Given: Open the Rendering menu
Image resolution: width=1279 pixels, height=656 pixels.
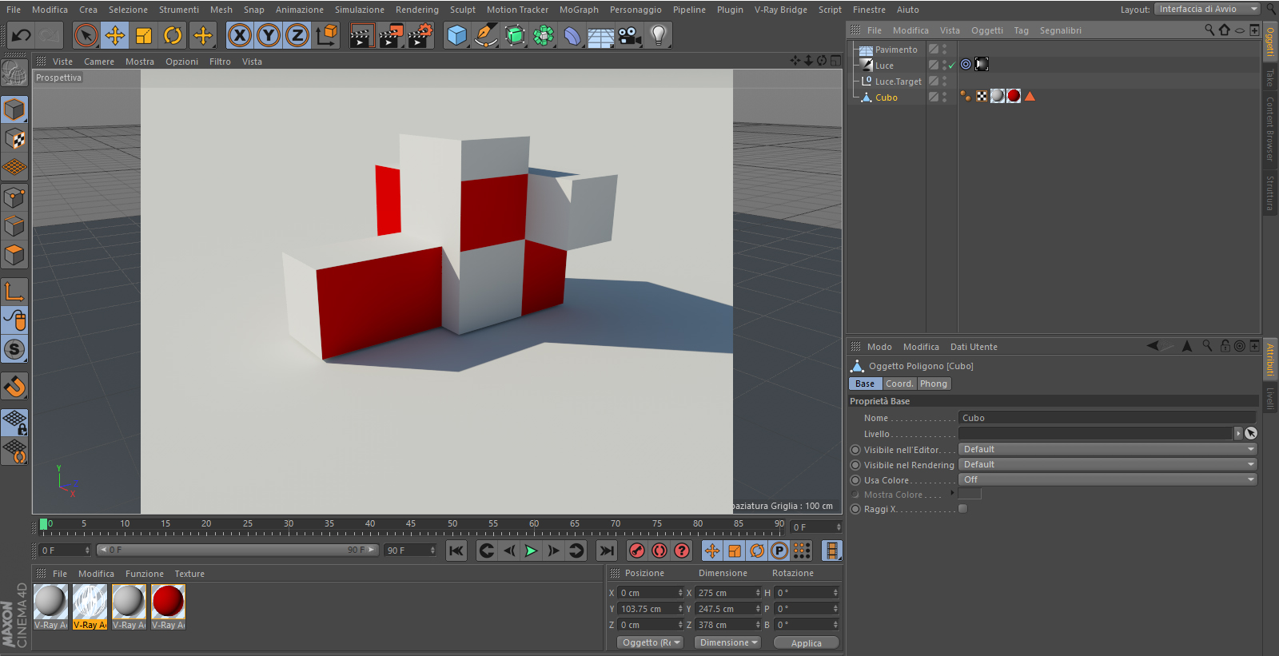Looking at the screenshot, I should [416, 10].
